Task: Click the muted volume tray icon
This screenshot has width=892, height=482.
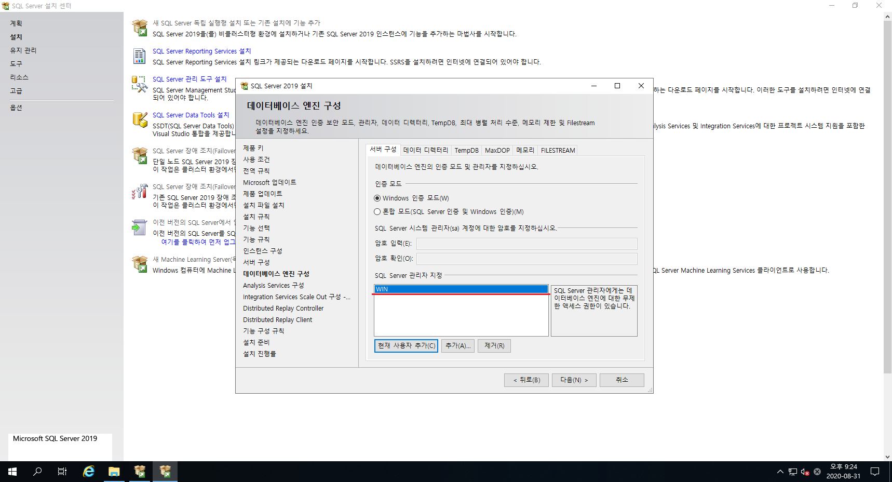Action: click(x=805, y=472)
